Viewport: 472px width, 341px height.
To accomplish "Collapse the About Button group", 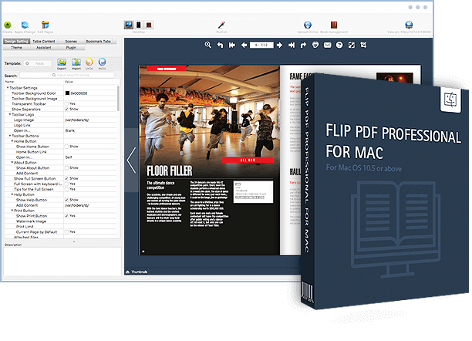I will [x=12, y=162].
